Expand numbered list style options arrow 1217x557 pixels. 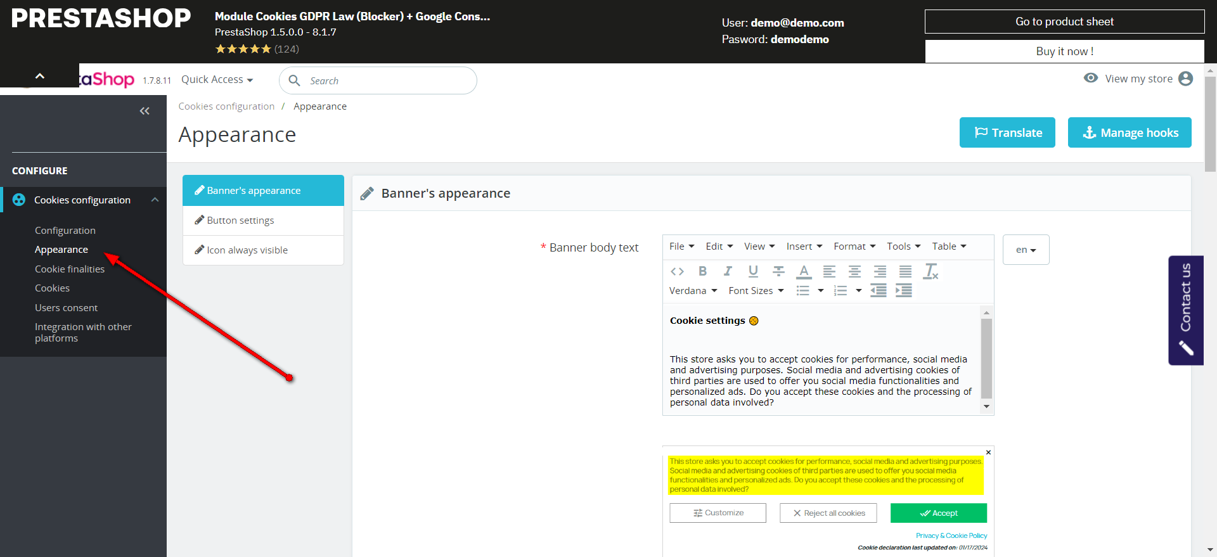click(859, 291)
